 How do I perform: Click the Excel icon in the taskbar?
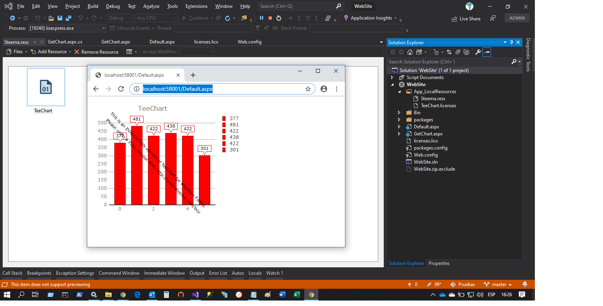[x=296, y=295]
